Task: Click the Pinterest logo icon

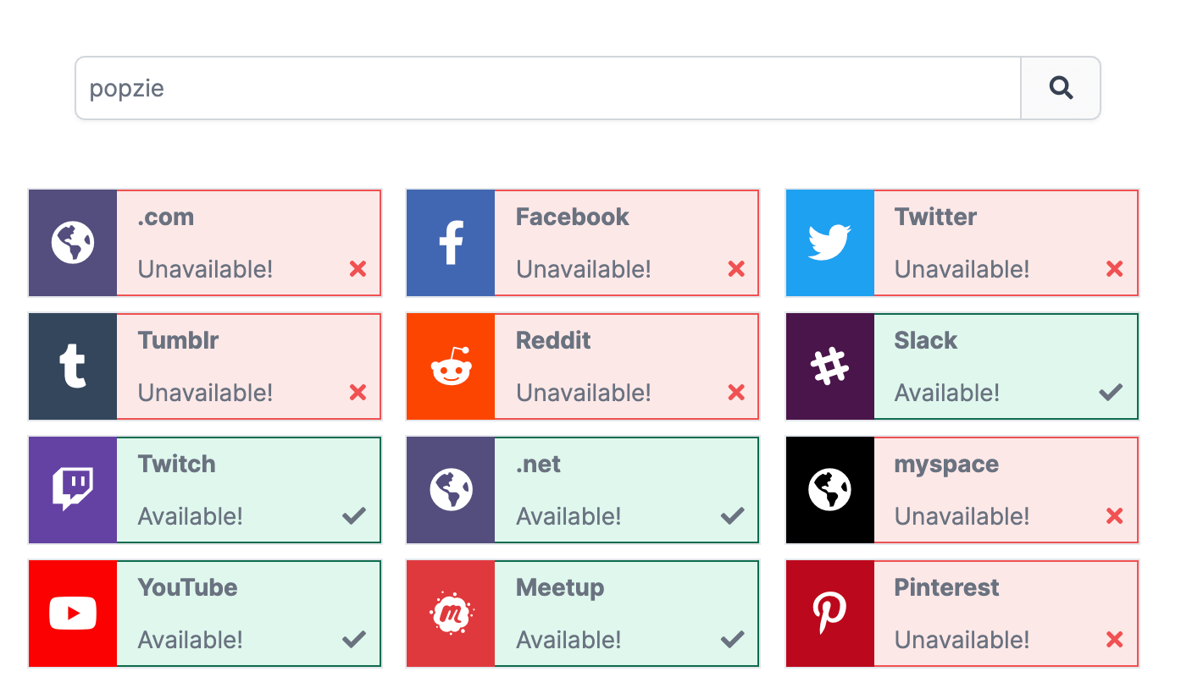Action: (829, 614)
